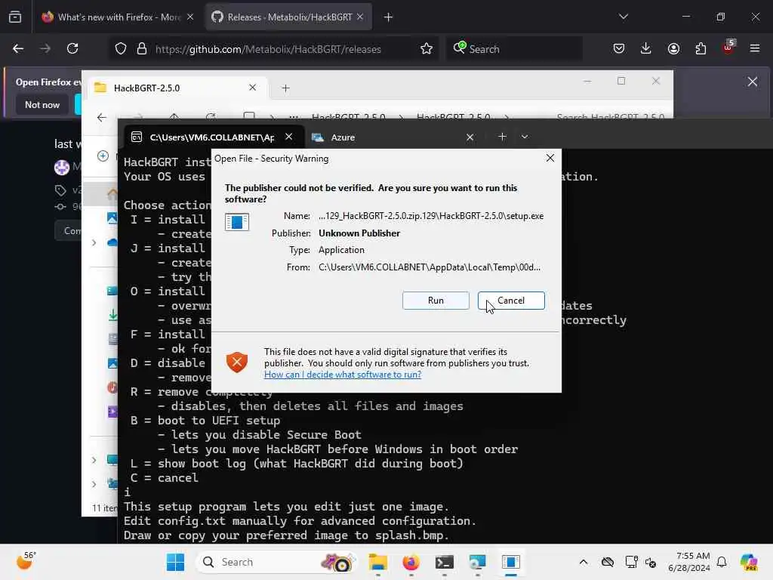Click the volume muted tray icon
Screen dimensions: 773x580
[x=651, y=562]
